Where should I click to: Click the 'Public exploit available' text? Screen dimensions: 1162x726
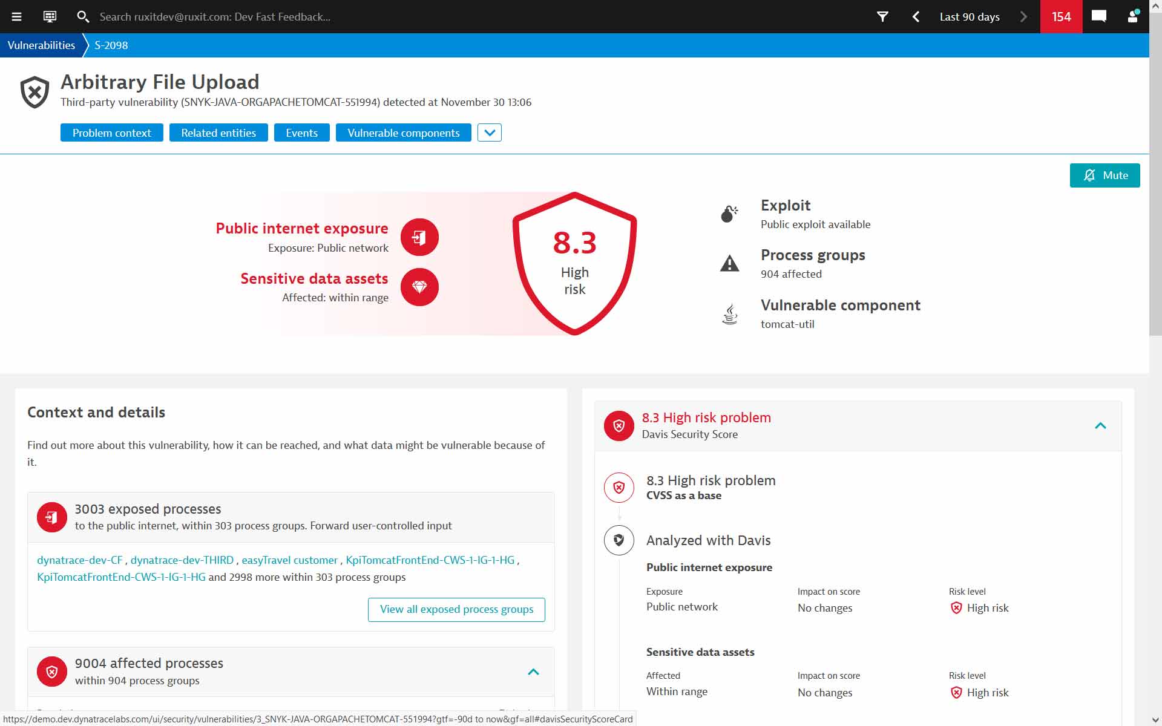815,224
